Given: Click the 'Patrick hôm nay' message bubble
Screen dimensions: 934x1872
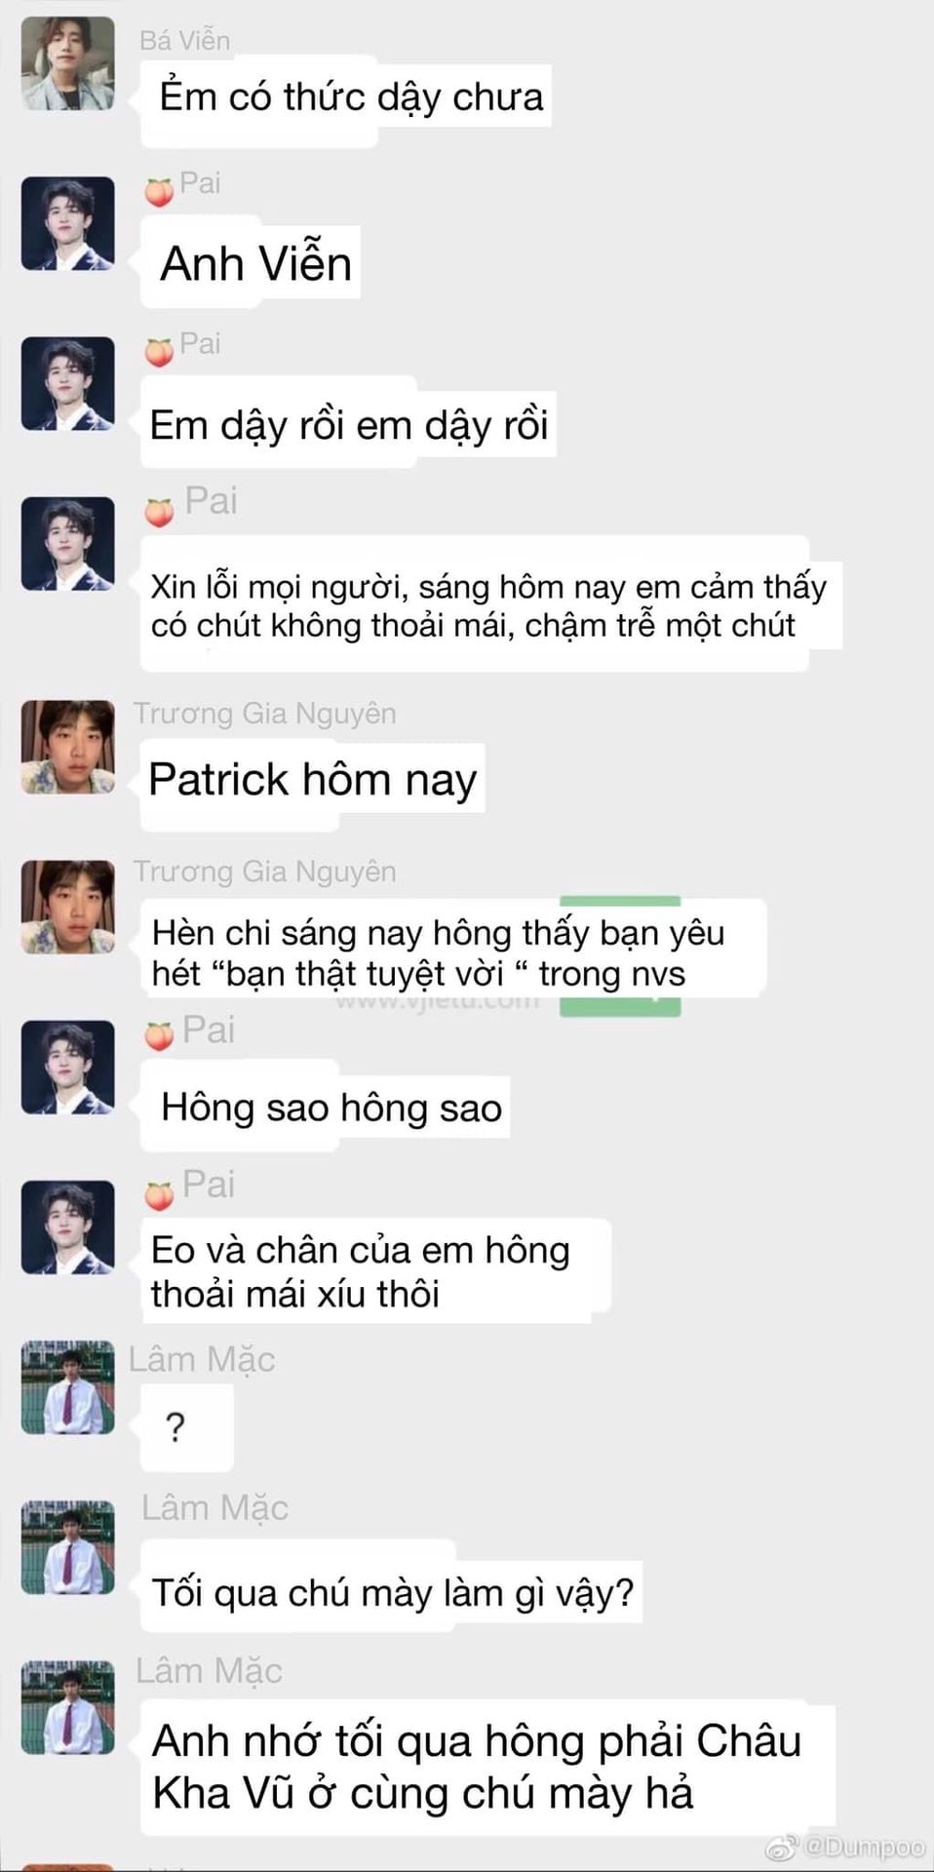Looking at the screenshot, I should pos(313,780).
